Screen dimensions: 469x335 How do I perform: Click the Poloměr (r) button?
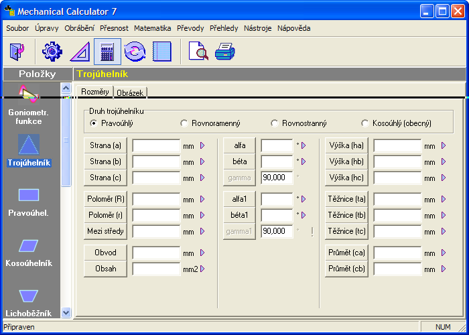105,215
